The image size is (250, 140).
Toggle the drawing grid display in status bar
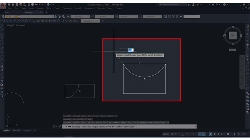tap(172, 134)
